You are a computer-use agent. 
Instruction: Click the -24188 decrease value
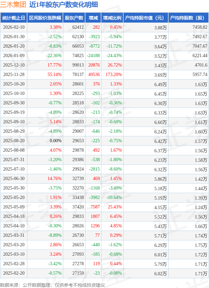93,56
